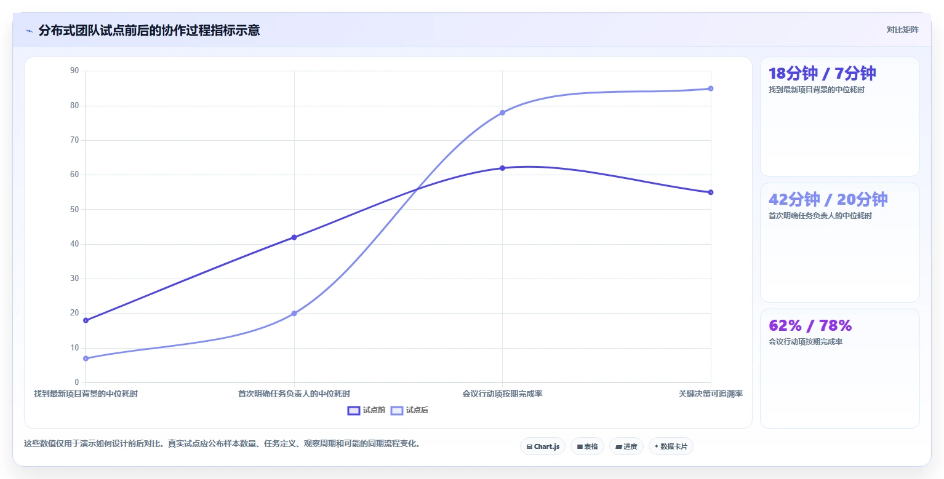Toggle the 试点后 legend item
The image size is (944, 479).
tap(409, 410)
